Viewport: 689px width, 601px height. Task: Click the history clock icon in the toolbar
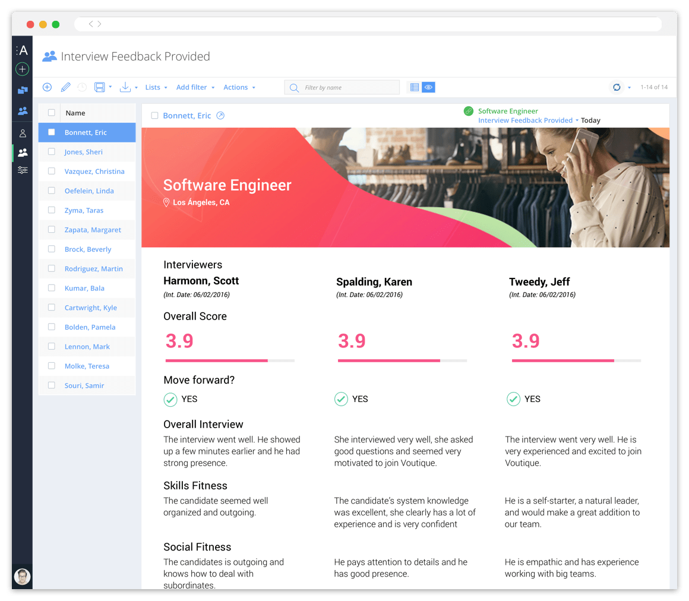(x=82, y=87)
